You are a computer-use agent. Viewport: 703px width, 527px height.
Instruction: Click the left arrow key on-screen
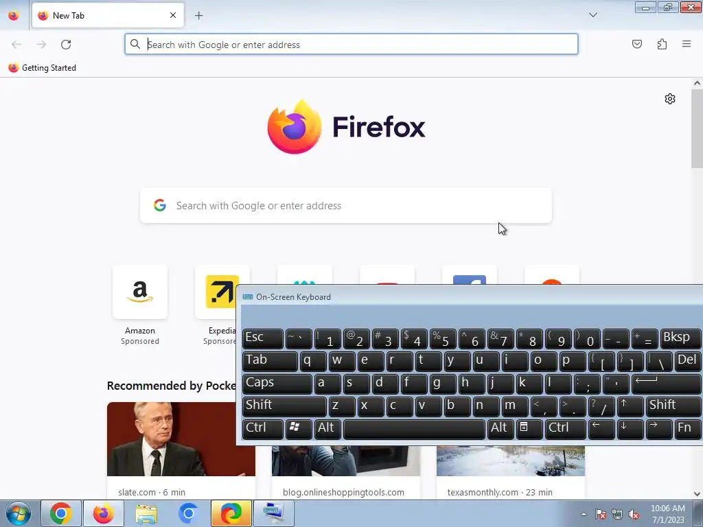click(x=601, y=429)
